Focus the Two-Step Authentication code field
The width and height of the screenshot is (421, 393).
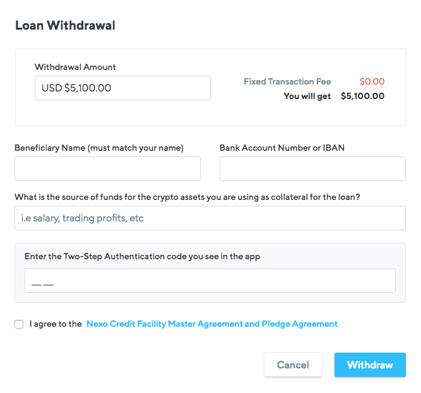(x=210, y=280)
